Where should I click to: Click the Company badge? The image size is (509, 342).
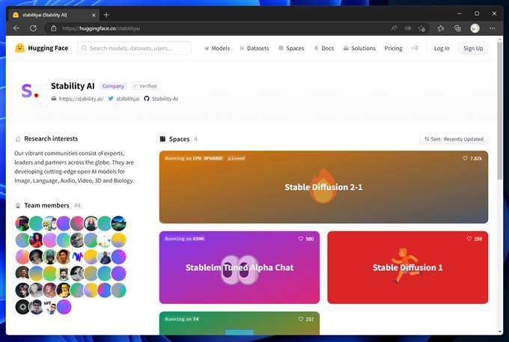click(x=113, y=86)
